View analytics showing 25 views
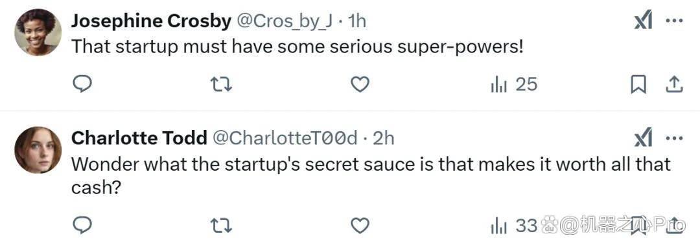This screenshot has width=700, height=249. click(x=514, y=84)
